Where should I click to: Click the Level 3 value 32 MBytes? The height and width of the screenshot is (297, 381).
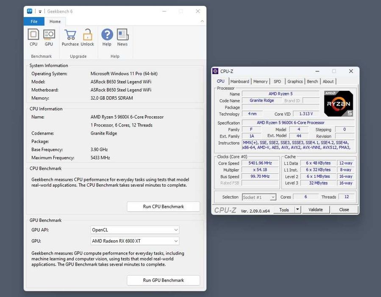pos(318,183)
